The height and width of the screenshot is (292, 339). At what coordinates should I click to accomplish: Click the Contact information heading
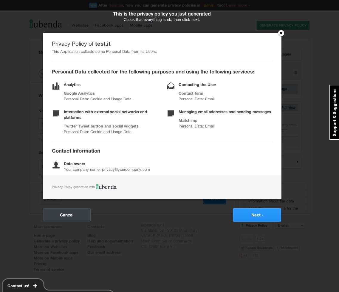click(76, 151)
